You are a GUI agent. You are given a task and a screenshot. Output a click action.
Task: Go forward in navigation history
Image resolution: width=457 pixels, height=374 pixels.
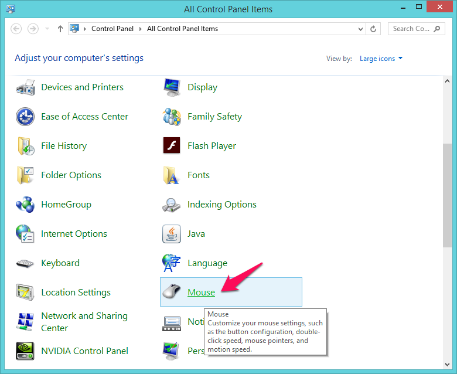tap(33, 29)
